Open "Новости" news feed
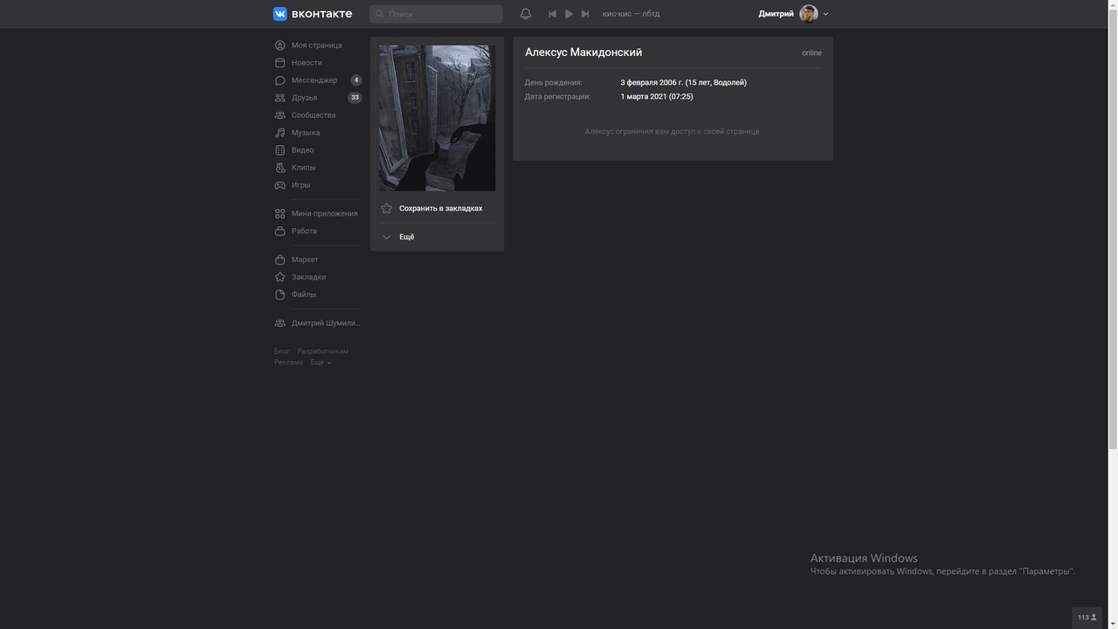The image size is (1118, 629). (x=307, y=63)
